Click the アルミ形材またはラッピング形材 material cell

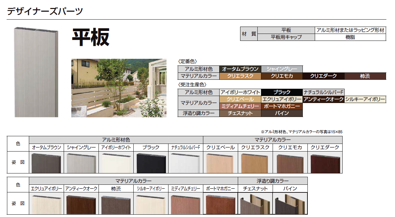point(350,30)
